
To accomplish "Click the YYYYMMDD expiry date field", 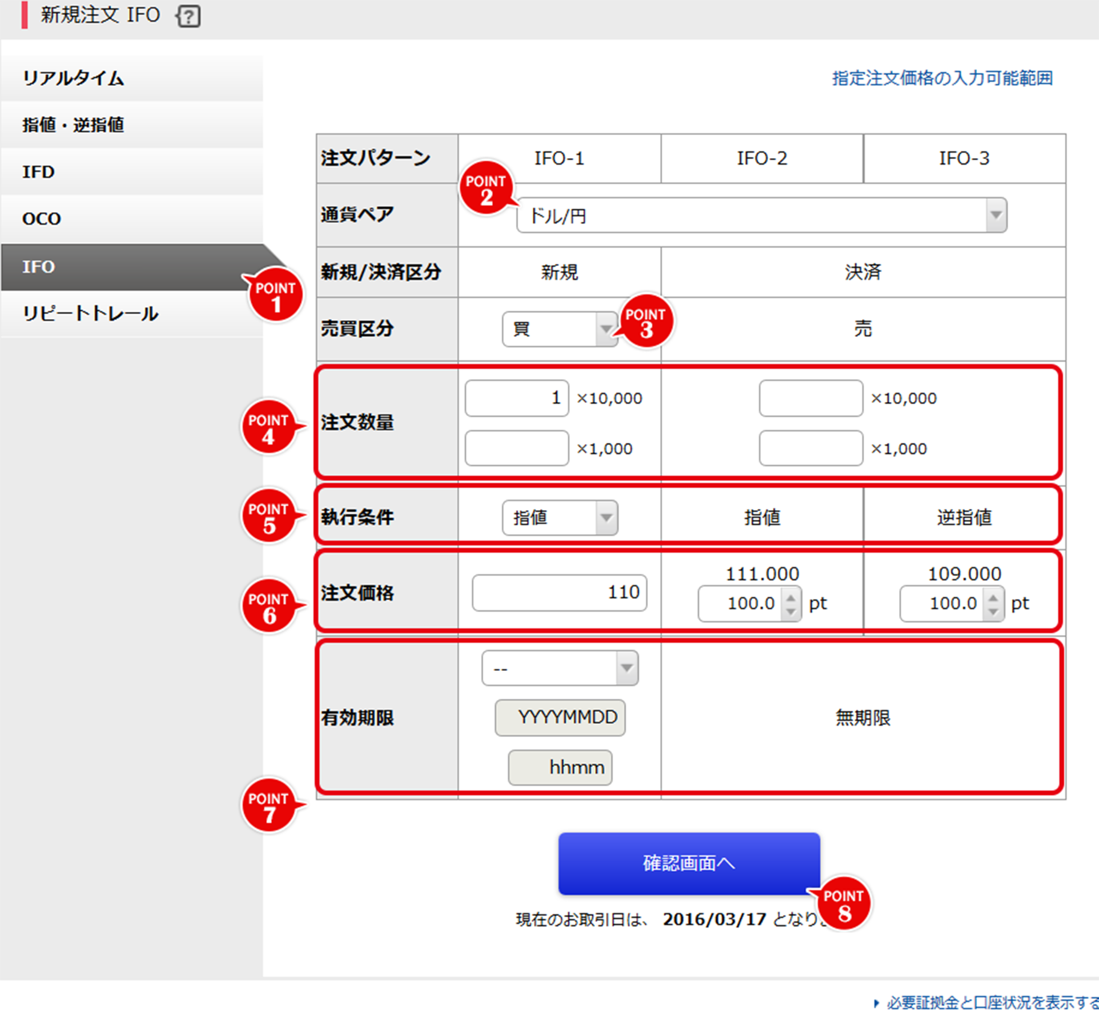I will [x=560, y=717].
